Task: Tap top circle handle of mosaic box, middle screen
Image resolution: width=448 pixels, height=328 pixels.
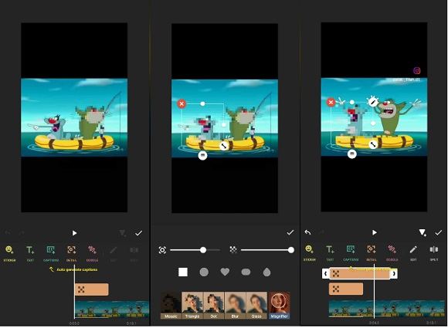Action: (x=202, y=103)
